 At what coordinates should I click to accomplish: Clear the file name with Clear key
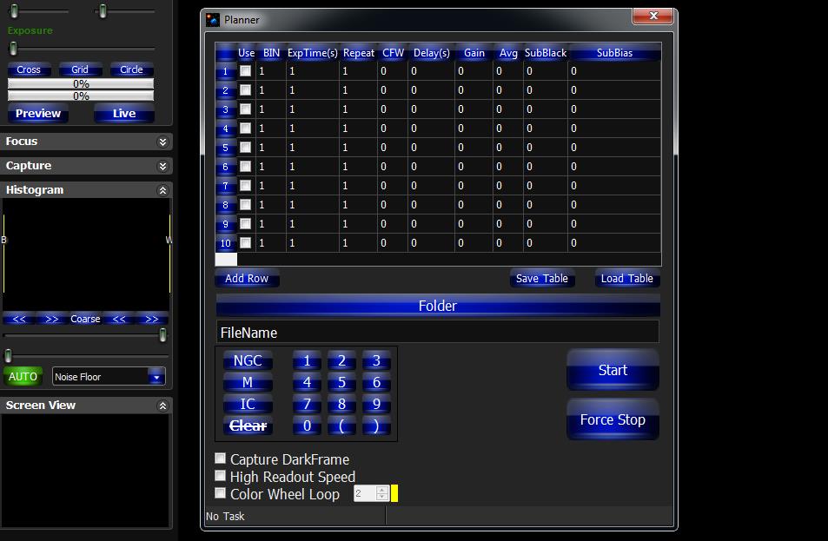248,426
